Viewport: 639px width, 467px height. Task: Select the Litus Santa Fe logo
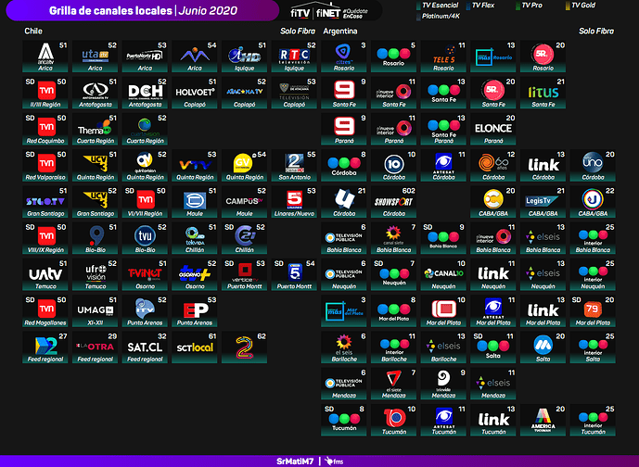pyautogui.click(x=543, y=93)
